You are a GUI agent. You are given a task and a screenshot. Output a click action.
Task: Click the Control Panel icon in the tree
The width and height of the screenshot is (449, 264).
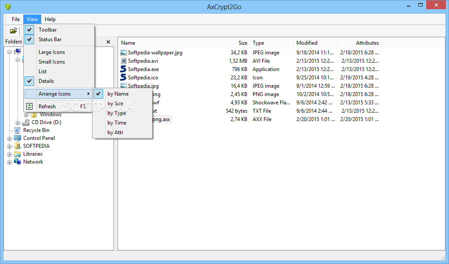click(18, 138)
